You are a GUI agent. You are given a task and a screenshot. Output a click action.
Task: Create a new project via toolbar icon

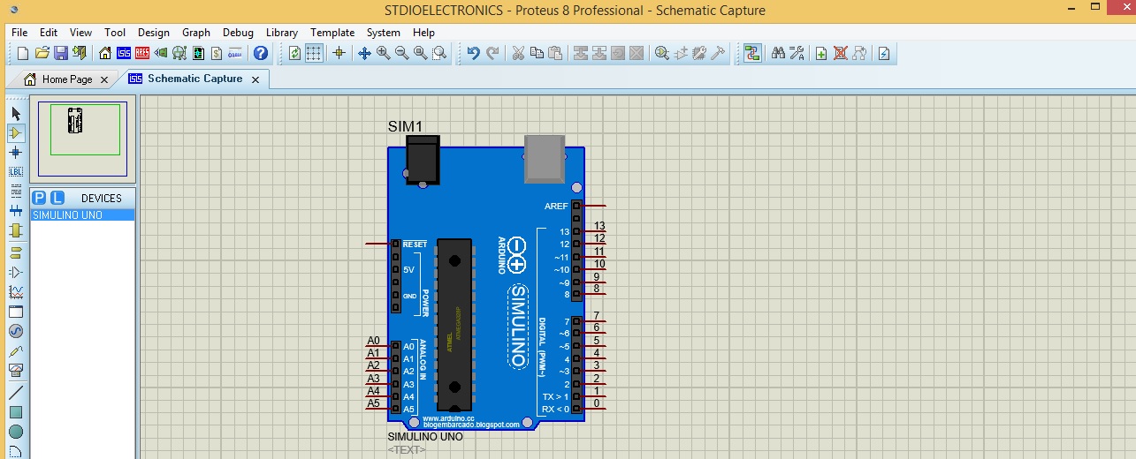pyautogui.click(x=23, y=53)
